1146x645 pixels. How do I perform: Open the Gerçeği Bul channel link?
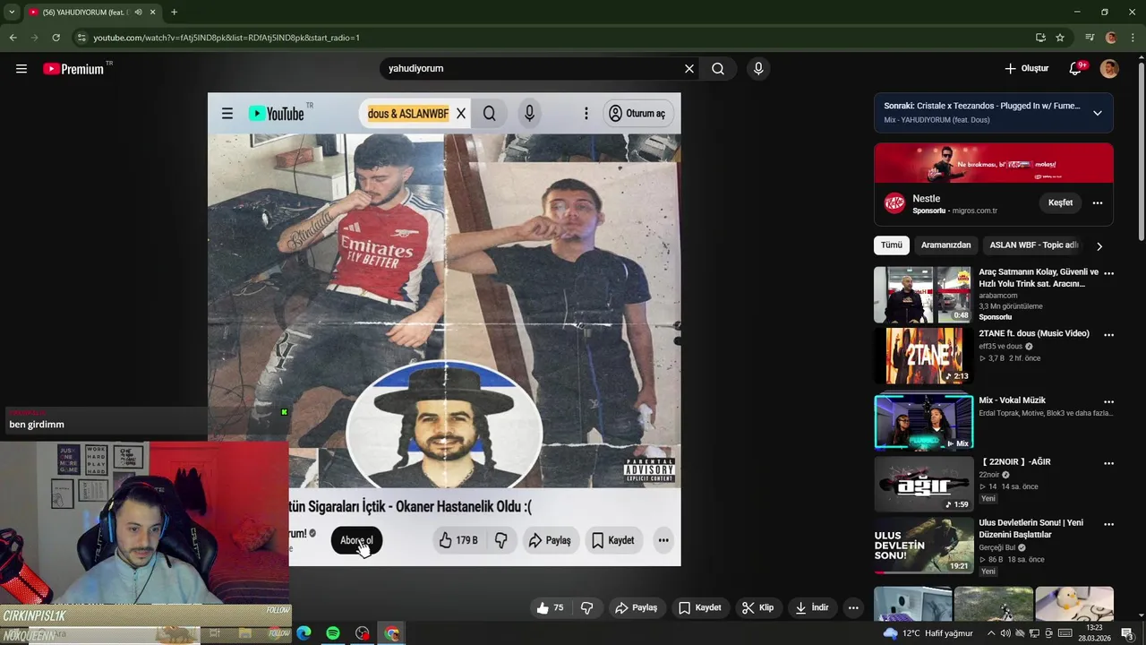(996, 548)
